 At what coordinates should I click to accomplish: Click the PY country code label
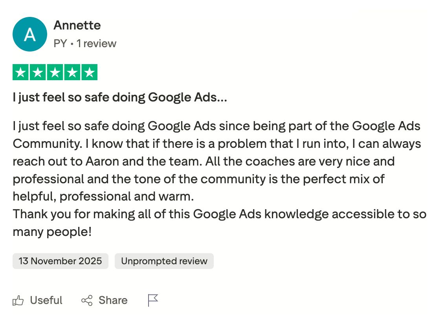pos(60,43)
